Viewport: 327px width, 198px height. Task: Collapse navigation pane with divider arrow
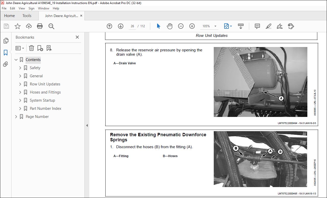[87, 125]
